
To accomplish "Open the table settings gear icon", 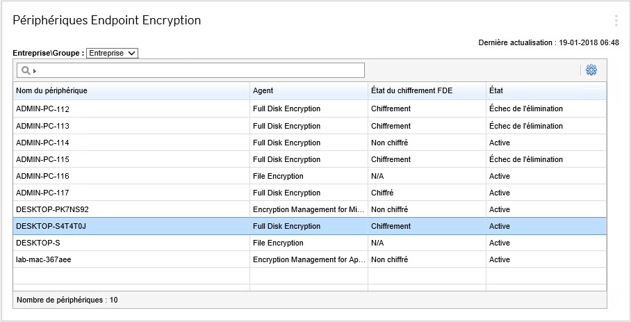I will click(x=591, y=70).
